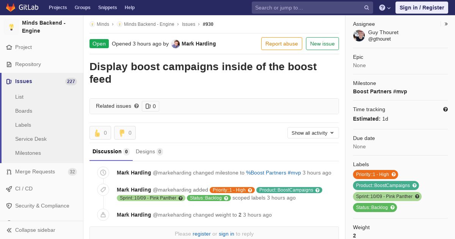Click the Minds breadcrumb lightbulb icon

click(x=92, y=24)
